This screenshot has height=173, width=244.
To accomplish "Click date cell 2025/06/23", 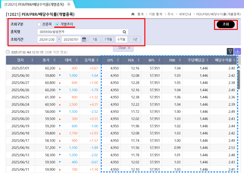I will (20, 112).
